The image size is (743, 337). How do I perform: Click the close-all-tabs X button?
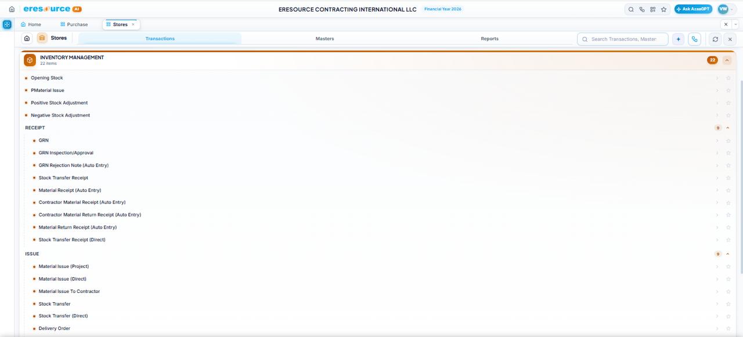727,24
